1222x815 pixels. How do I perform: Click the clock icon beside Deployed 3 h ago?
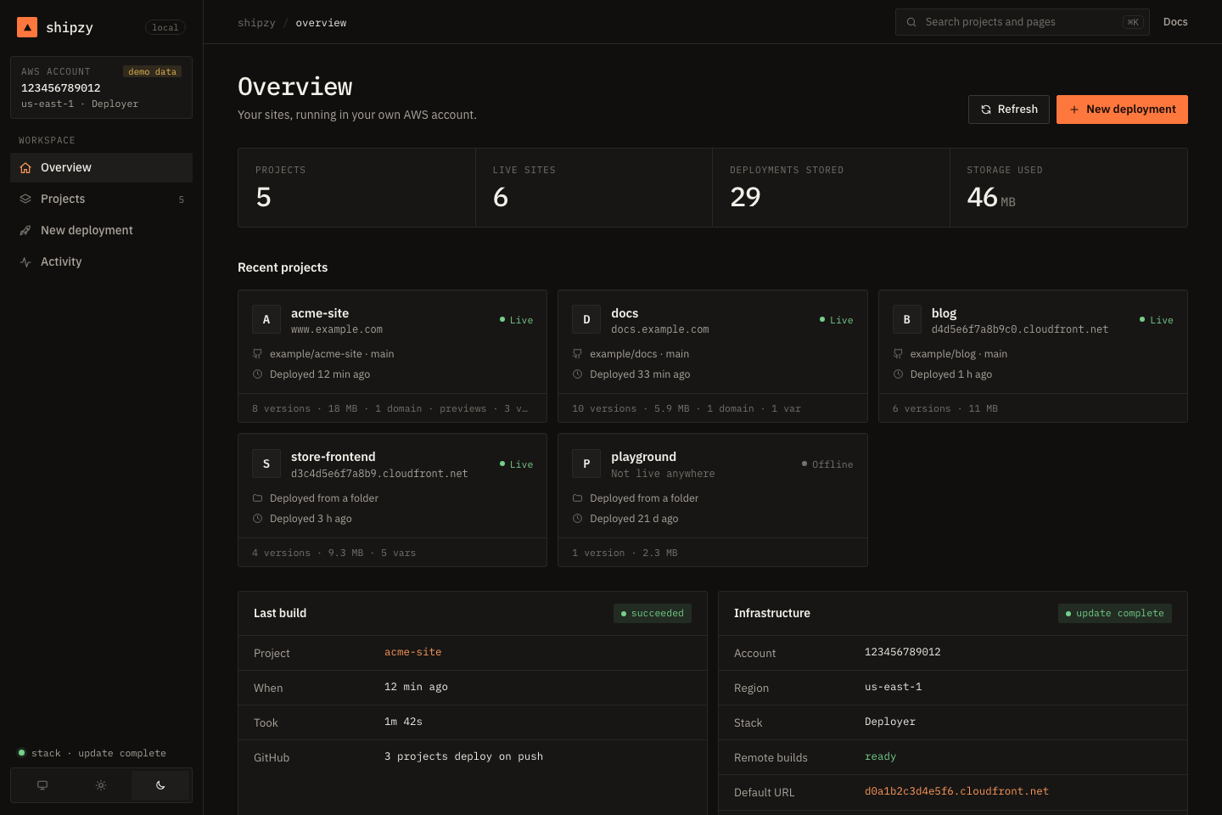pyautogui.click(x=257, y=519)
